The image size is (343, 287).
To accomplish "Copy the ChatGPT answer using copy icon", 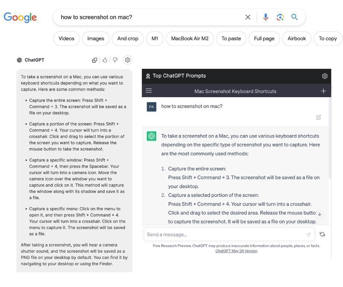I will coord(95,60).
